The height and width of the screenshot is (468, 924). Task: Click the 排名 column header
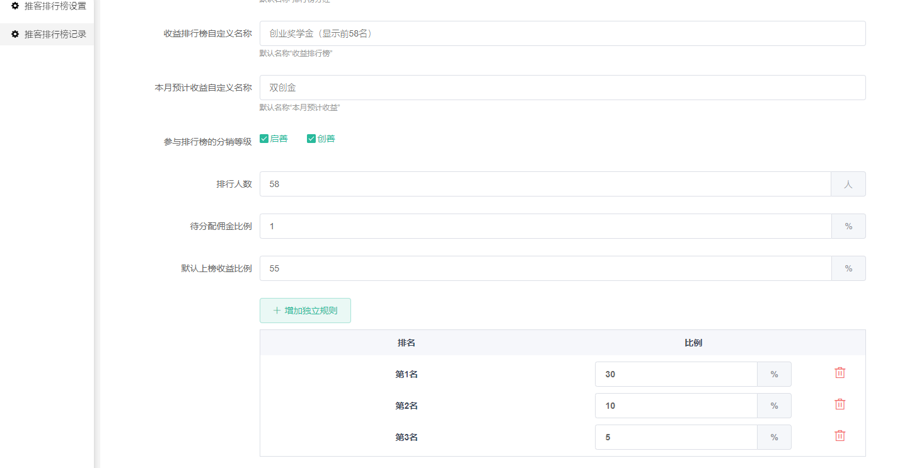pyautogui.click(x=406, y=343)
